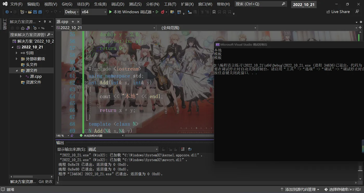Select the 资源文件 folder in the tree
This screenshot has height=193, width=364.
click(x=31, y=82)
